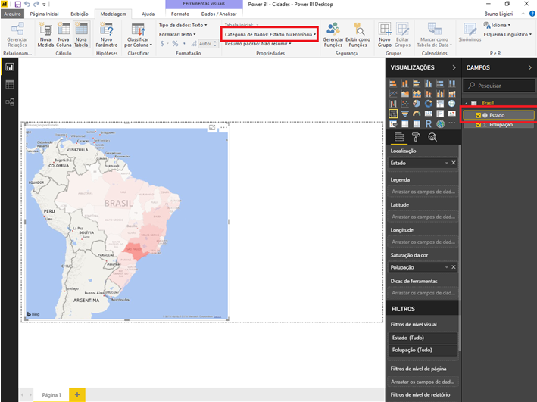
Task: Remove Polupação from Saturação da cor
Action: point(454,267)
